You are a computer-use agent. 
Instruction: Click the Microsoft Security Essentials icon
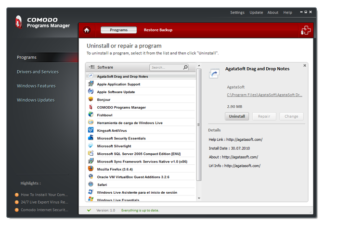(x=91, y=138)
